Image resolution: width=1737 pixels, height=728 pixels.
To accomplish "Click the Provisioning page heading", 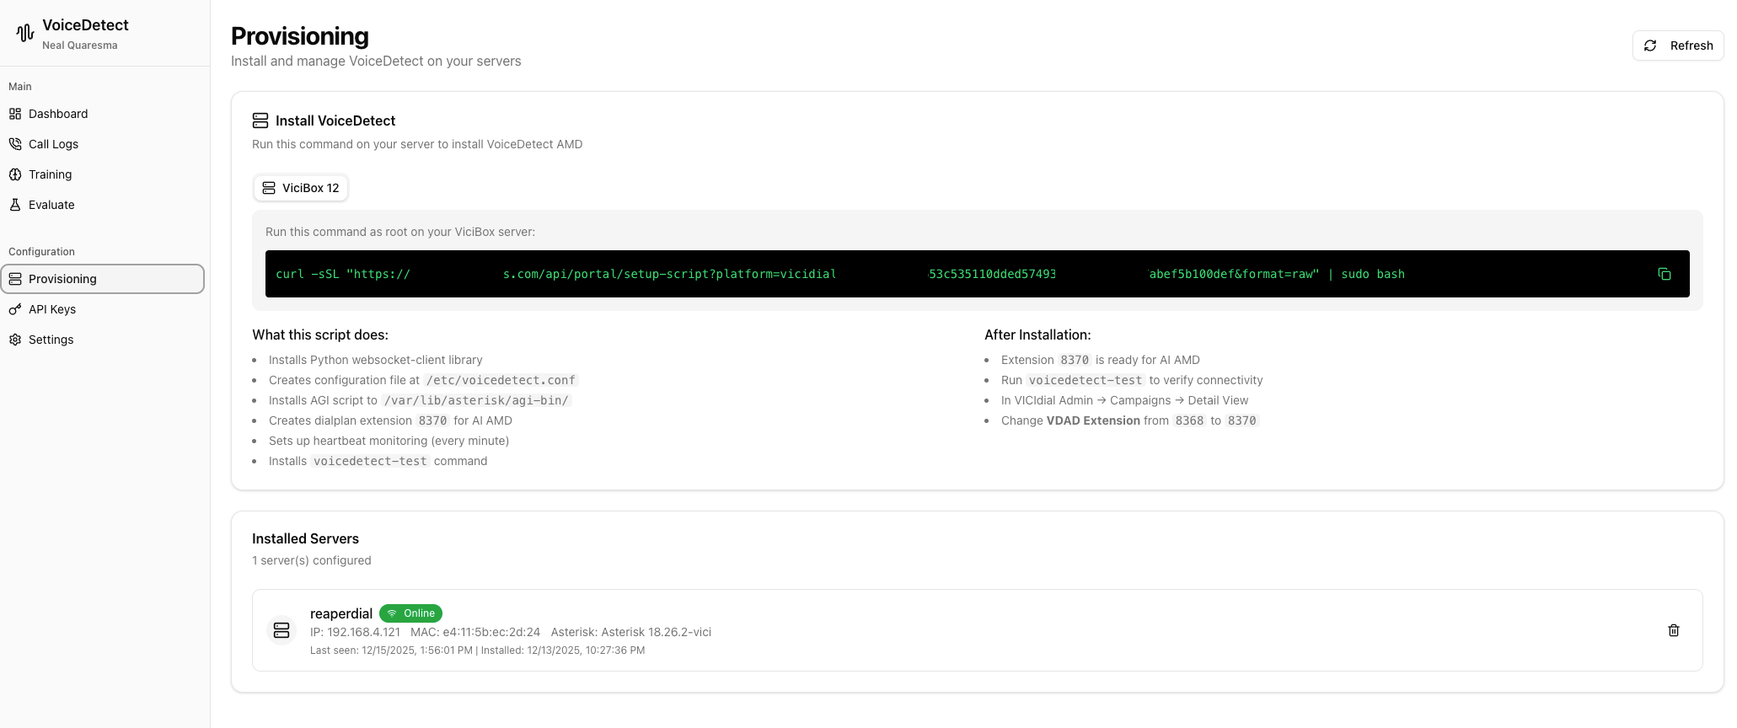I will (300, 36).
